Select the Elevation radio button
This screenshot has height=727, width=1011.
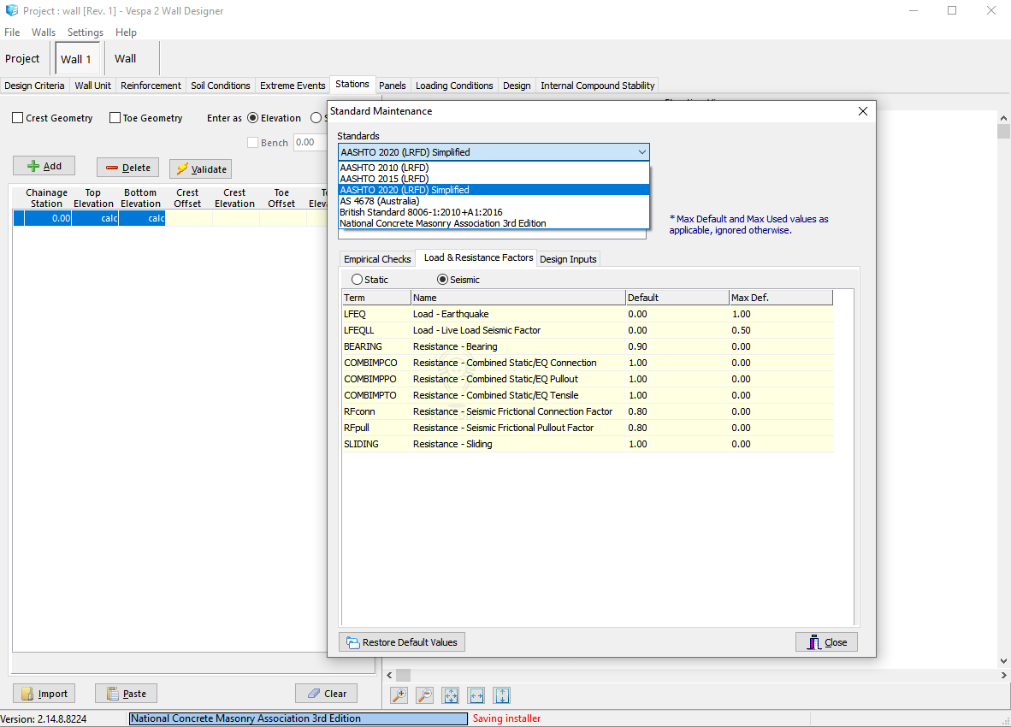[253, 118]
